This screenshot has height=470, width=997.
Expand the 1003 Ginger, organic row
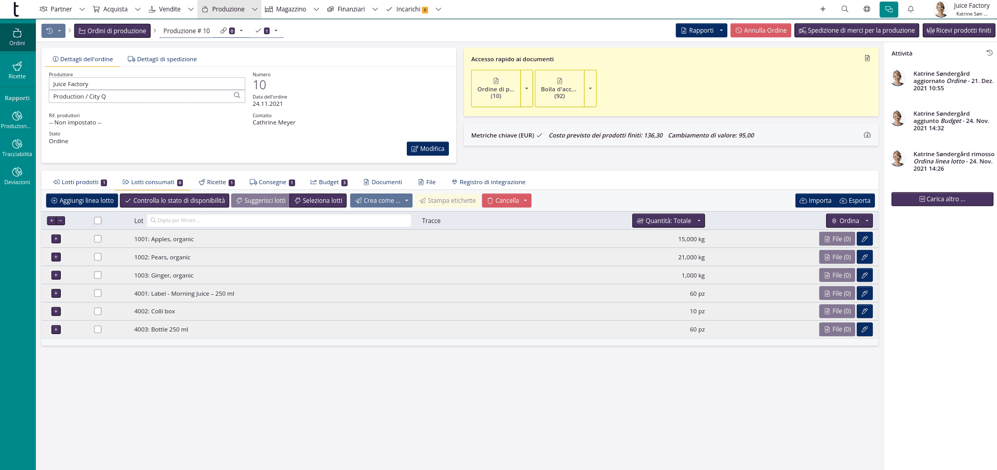click(x=56, y=275)
